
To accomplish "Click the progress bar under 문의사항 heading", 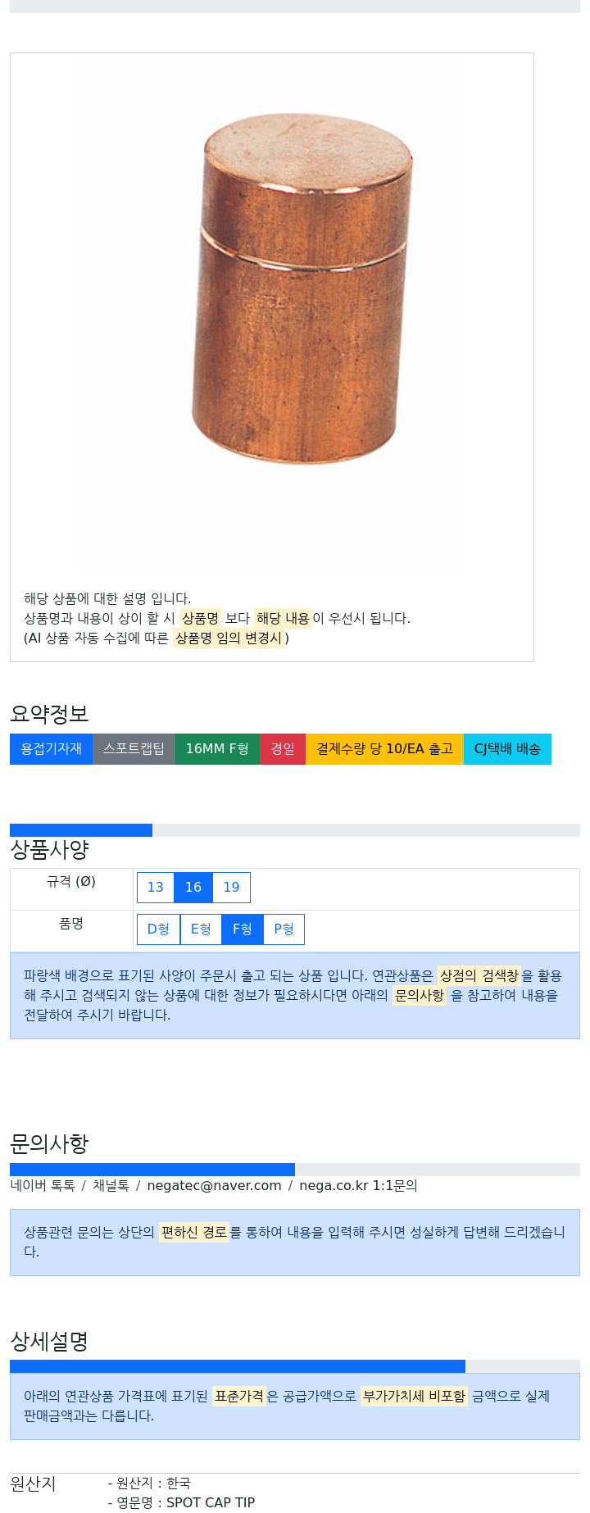I will click(294, 1169).
